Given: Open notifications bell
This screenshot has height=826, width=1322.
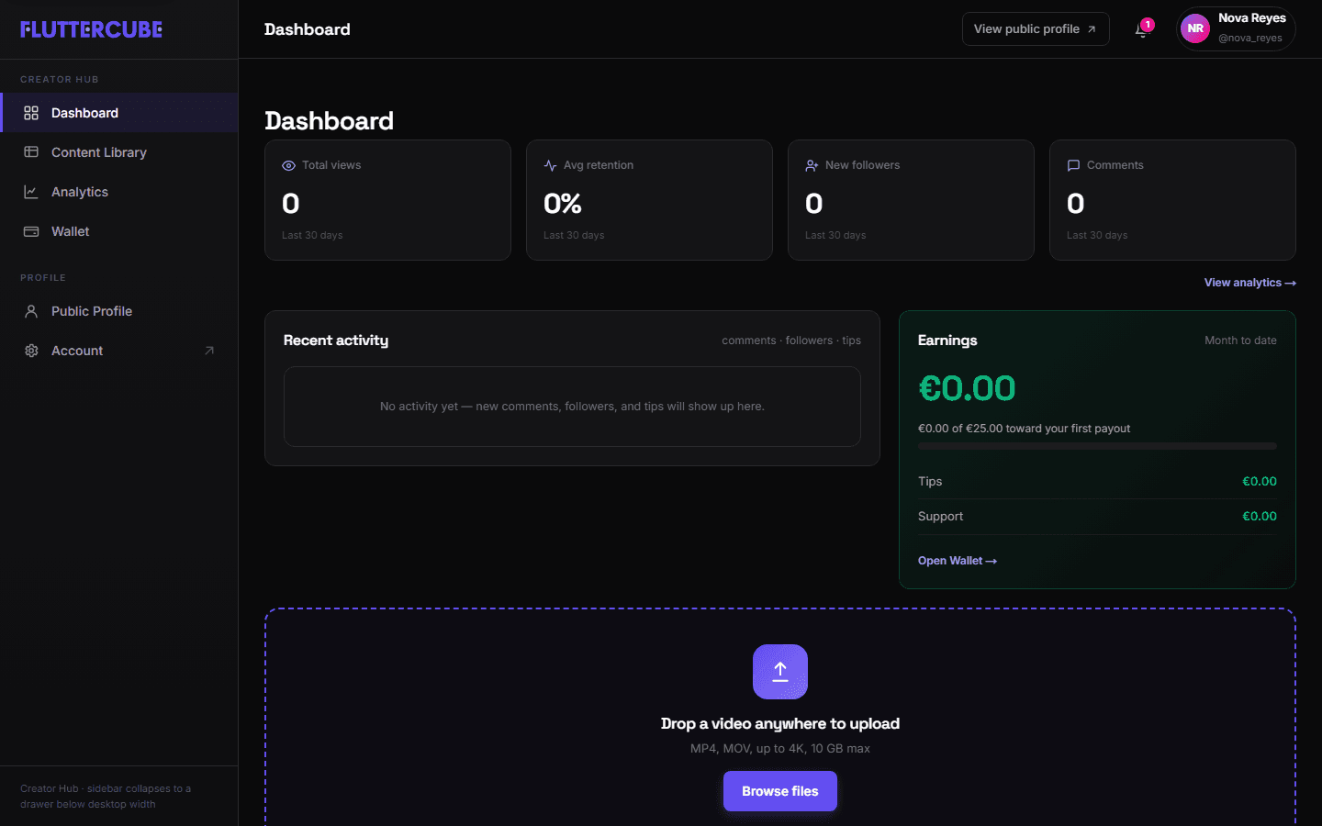Looking at the screenshot, I should click(x=1141, y=29).
